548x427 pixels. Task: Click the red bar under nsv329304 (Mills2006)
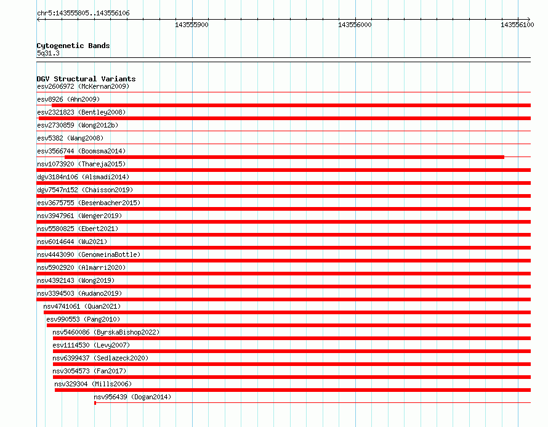point(293,390)
